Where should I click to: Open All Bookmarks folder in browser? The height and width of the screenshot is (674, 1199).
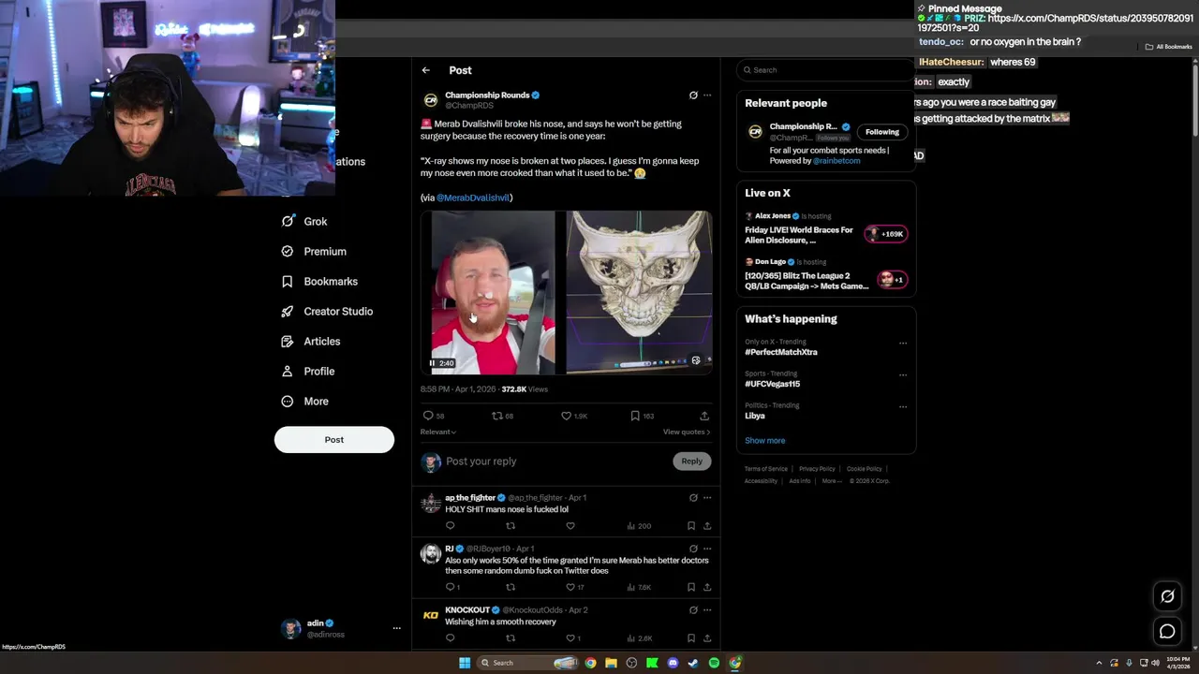coord(1168,47)
